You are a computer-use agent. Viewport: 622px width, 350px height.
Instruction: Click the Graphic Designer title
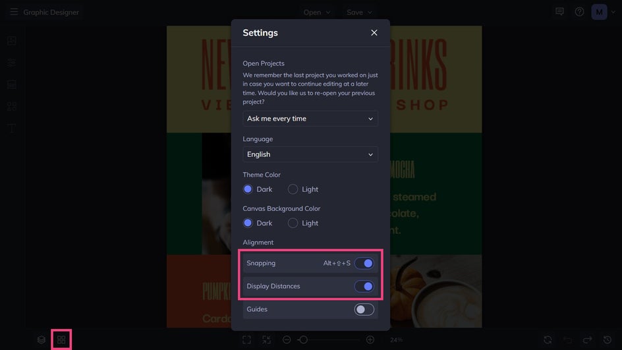[51, 13]
